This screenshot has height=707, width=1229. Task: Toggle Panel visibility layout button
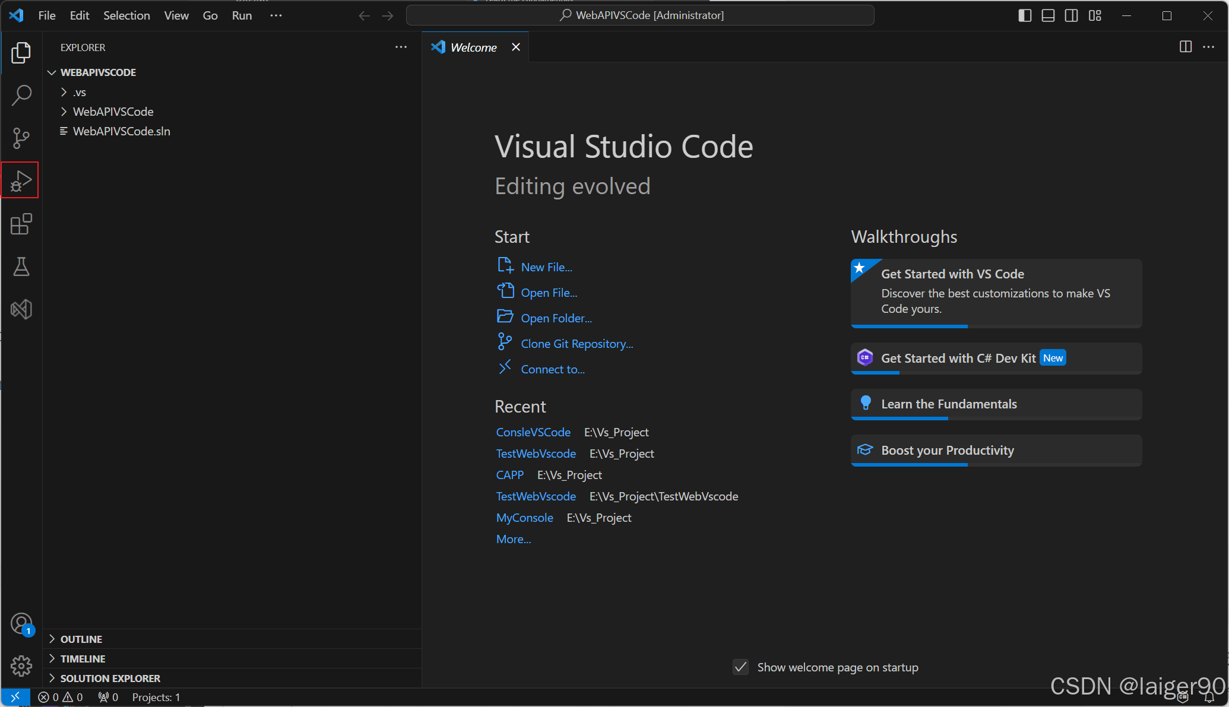point(1048,15)
